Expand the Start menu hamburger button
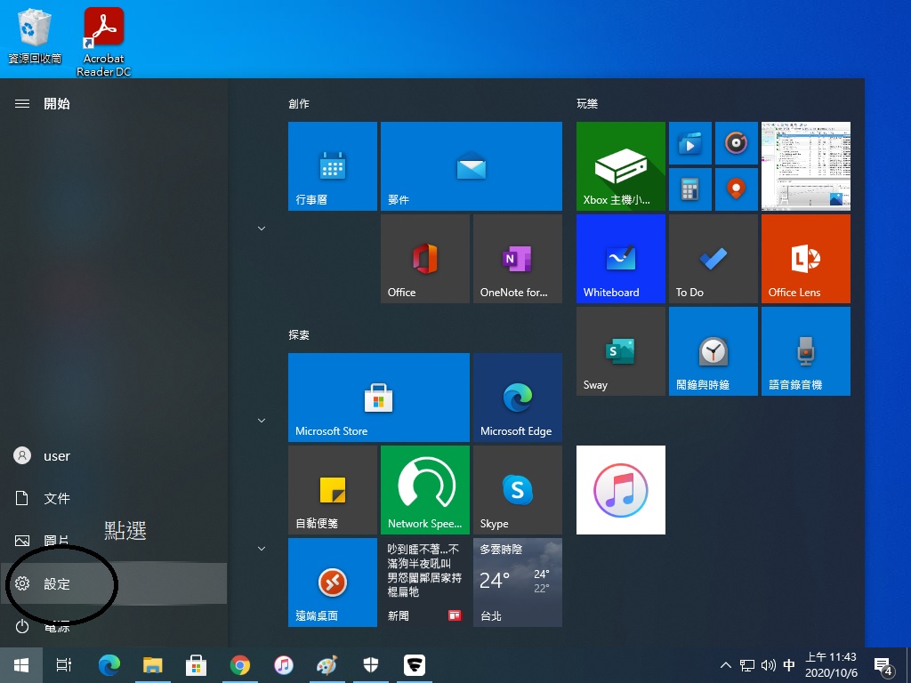Viewport: 911px width, 683px height. click(22, 103)
